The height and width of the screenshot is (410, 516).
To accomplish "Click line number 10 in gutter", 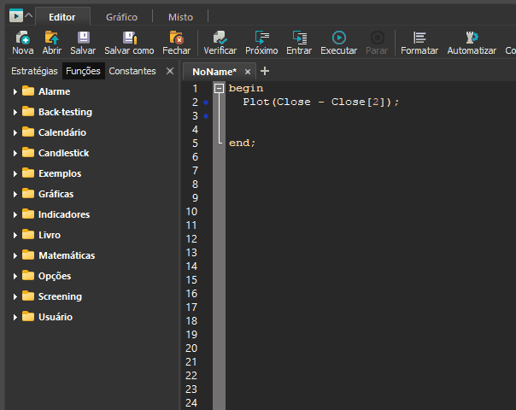I will [x=191, y=212].
